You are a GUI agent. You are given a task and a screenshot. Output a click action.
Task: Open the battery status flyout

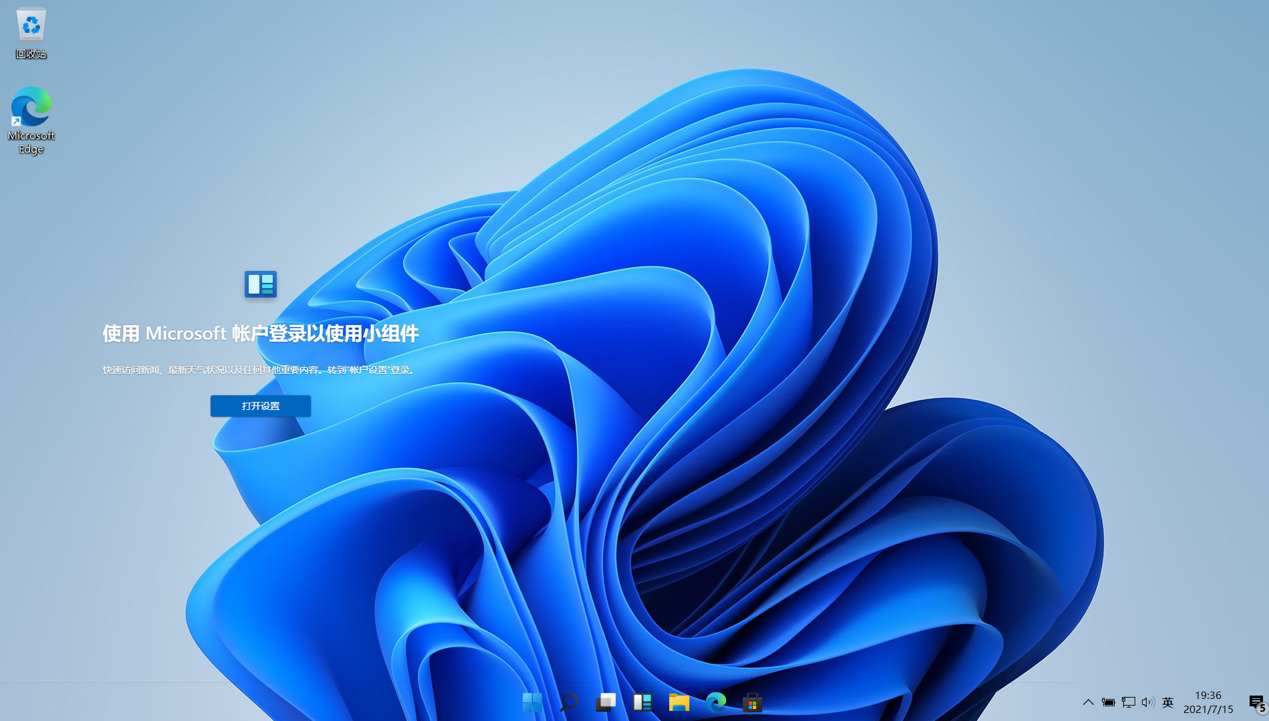1109,703
